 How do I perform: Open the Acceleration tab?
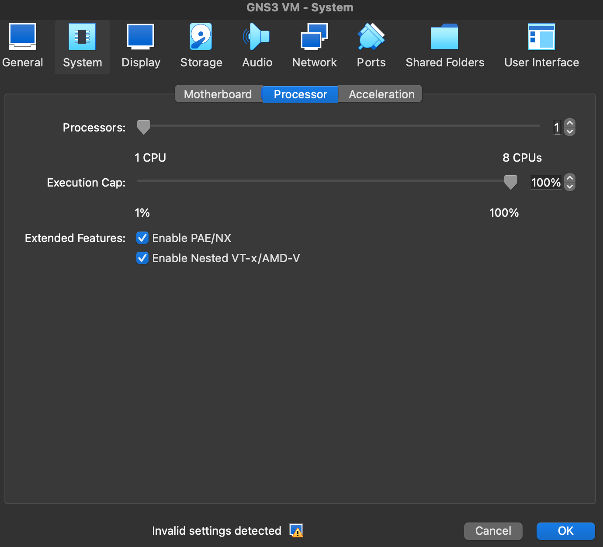pos(381,94)
